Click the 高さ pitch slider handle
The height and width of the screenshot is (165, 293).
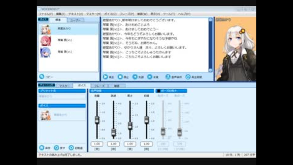tap(130, 126)
